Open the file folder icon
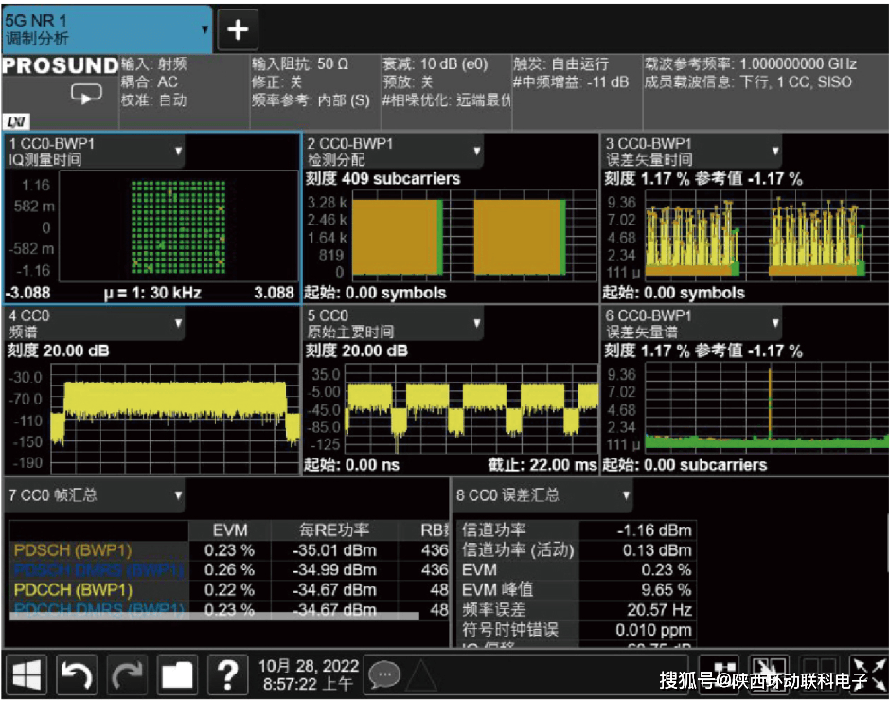Screen dimensions: 889x701 177,674
